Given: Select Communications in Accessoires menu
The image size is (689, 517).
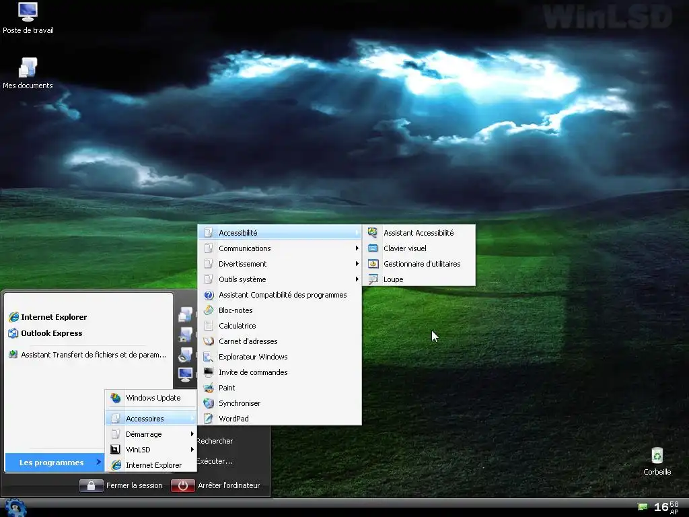Looking at the screenshot, I should [x=279, y=248].
